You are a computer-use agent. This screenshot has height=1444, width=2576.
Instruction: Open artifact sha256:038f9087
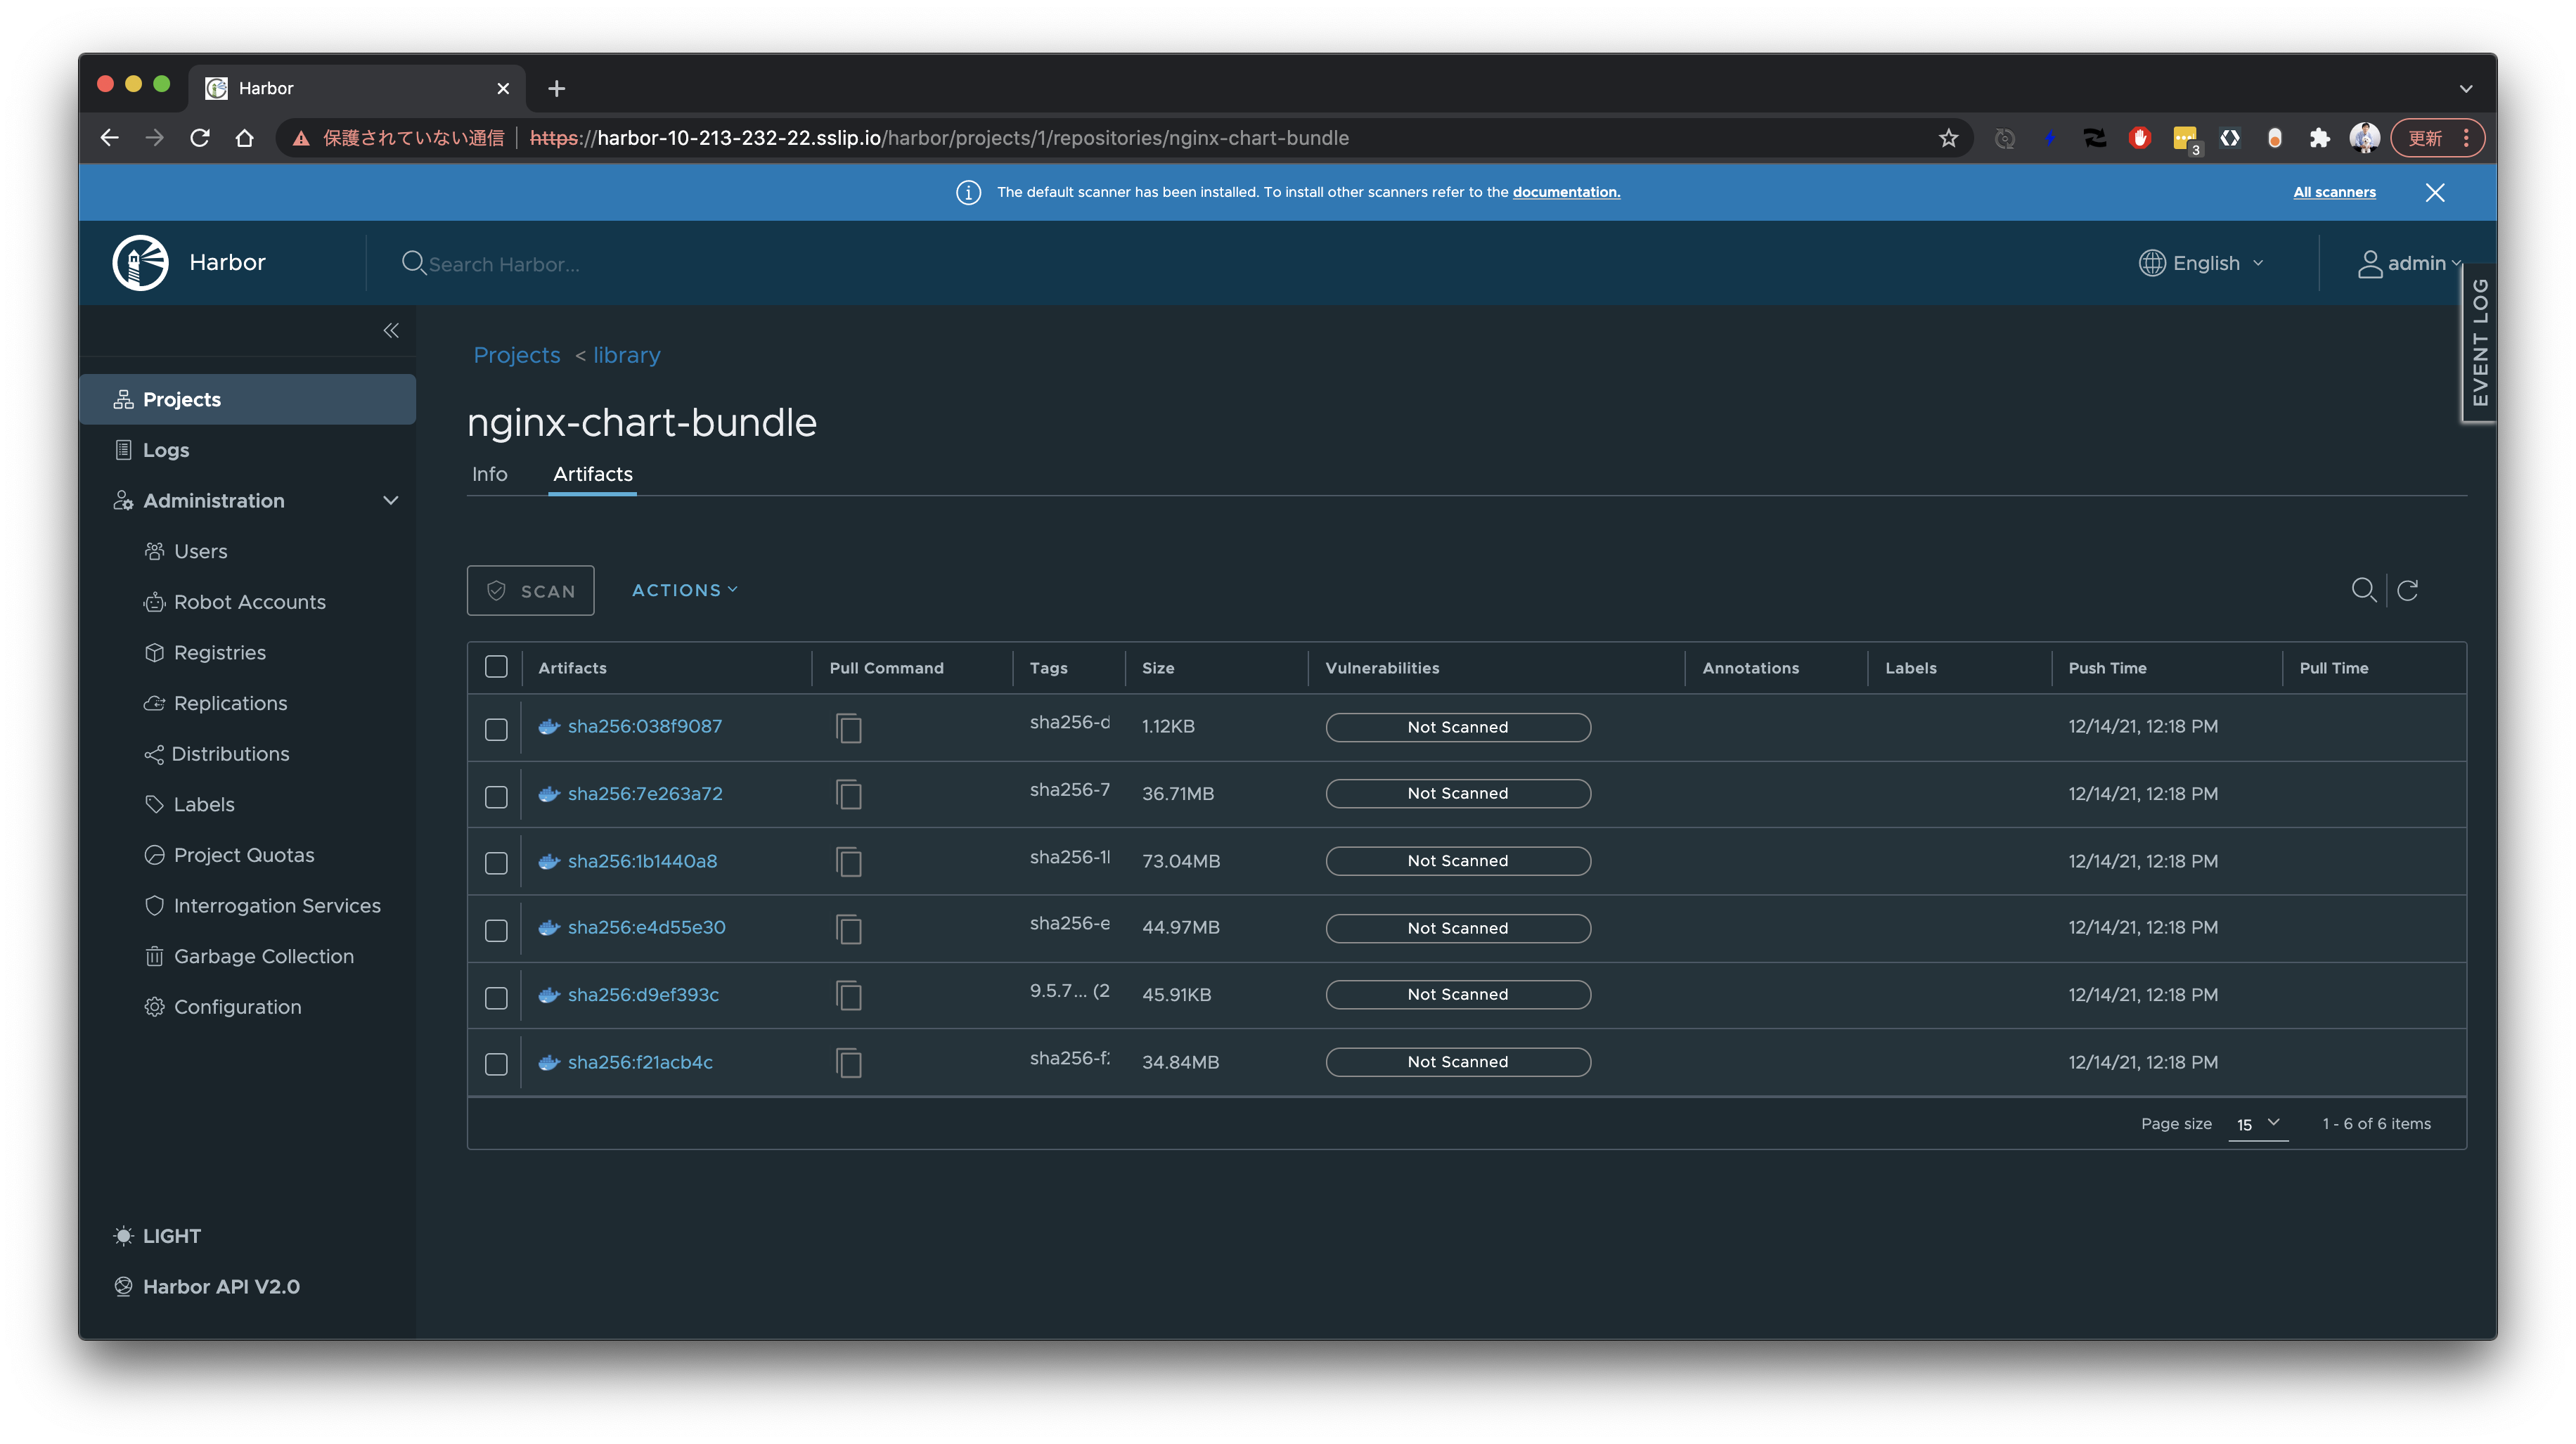[645, 726]
